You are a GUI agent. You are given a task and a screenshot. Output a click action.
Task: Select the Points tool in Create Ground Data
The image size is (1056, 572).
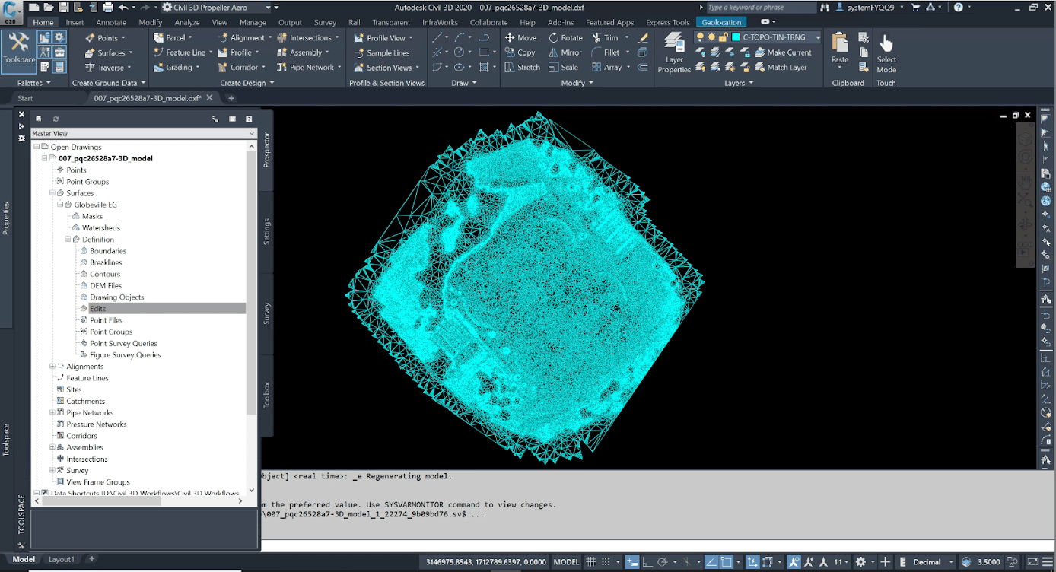[x=107, y=37]
